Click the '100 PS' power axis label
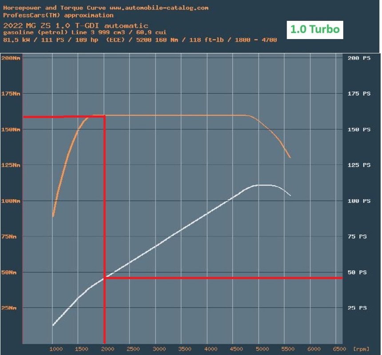382x355 pixels. 359,201
